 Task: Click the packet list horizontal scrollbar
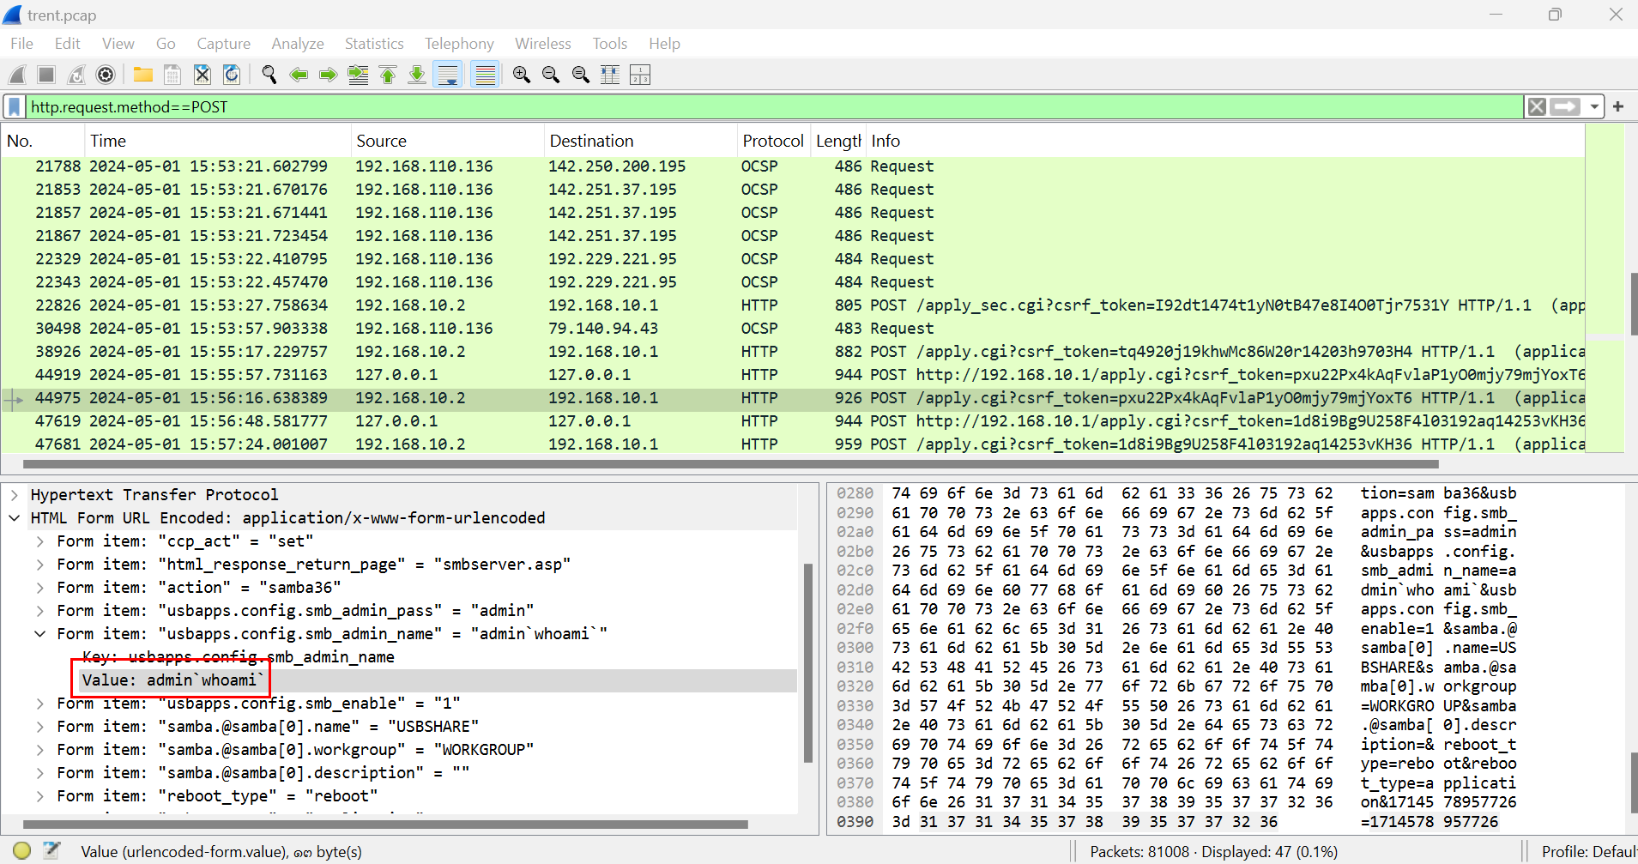pyautogui.click(x=729, y=464)
